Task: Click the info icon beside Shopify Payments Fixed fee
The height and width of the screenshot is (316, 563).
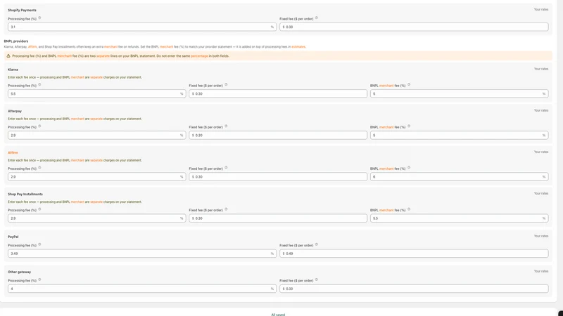Action: coord(316,18)
